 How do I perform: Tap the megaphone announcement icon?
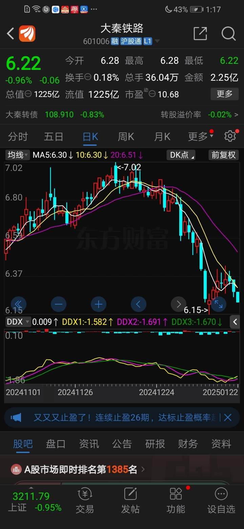pos(16,417)
